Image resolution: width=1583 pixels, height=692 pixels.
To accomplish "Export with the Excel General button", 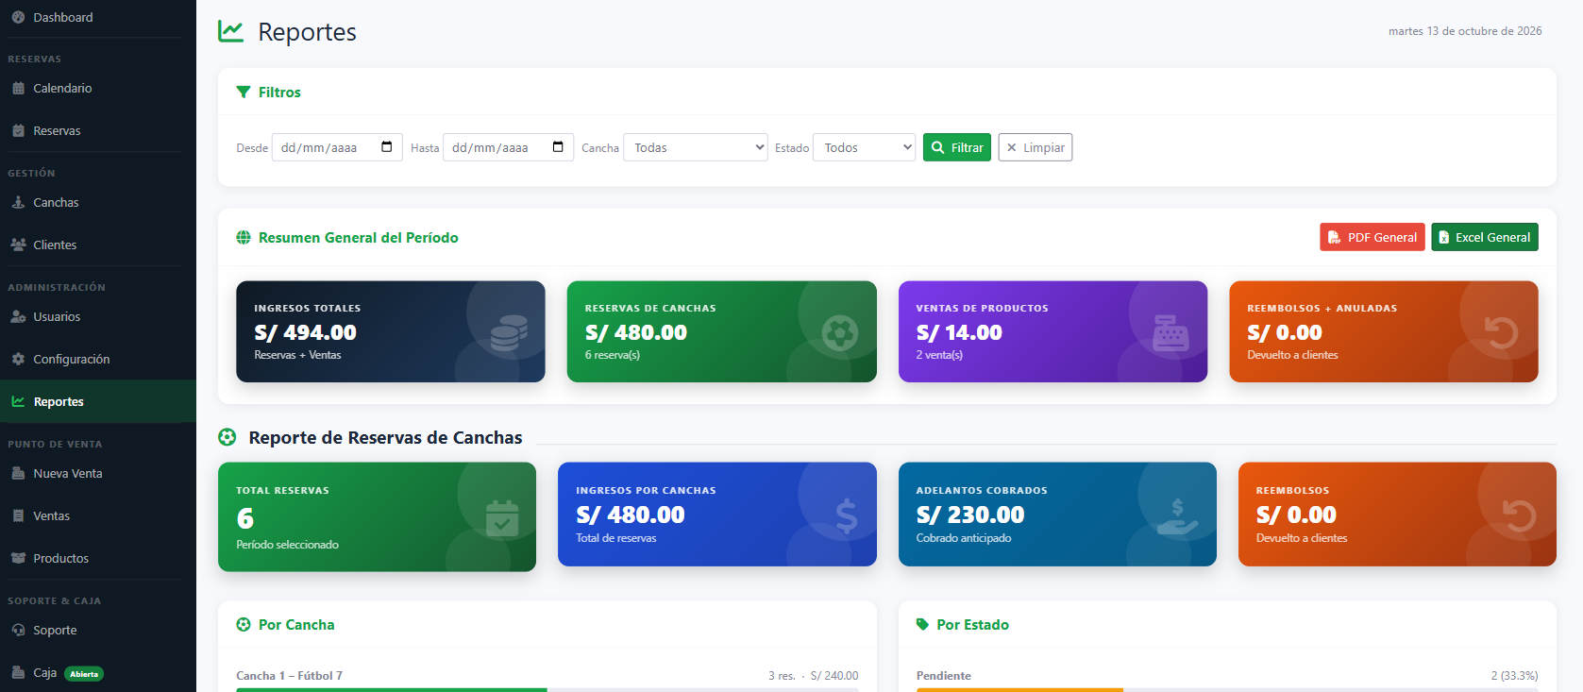I will 1485,237.
